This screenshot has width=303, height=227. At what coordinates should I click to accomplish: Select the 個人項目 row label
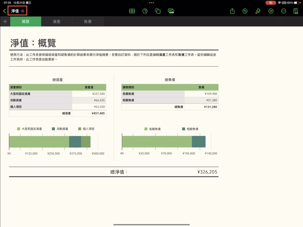coord(41,107)
